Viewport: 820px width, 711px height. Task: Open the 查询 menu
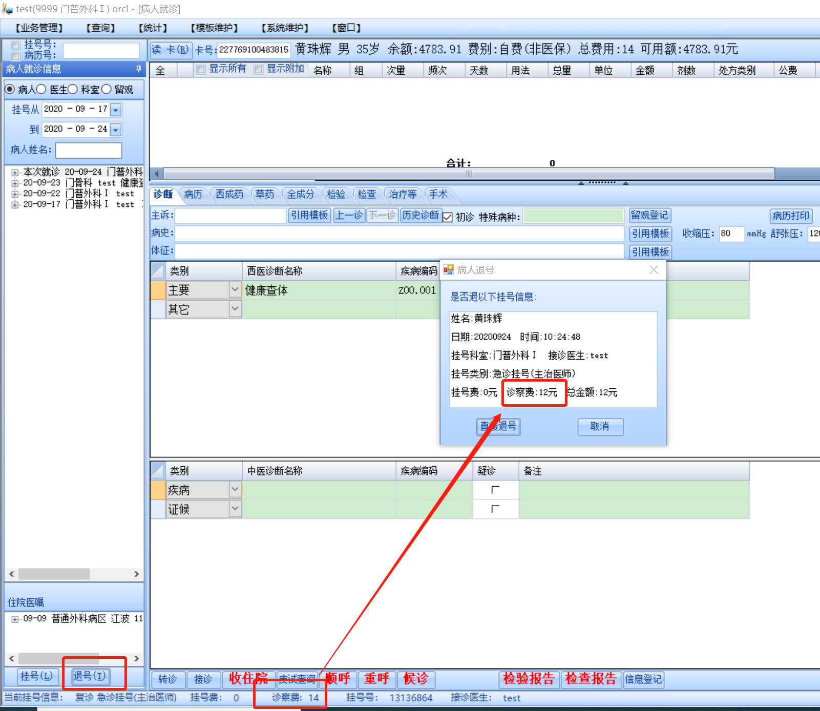pyautogui.click(x=100, y=28)
